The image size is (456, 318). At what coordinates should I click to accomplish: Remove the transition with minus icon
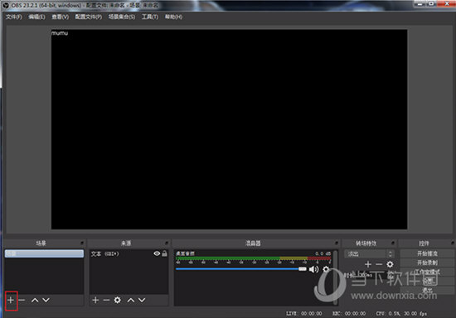point(379,264)
